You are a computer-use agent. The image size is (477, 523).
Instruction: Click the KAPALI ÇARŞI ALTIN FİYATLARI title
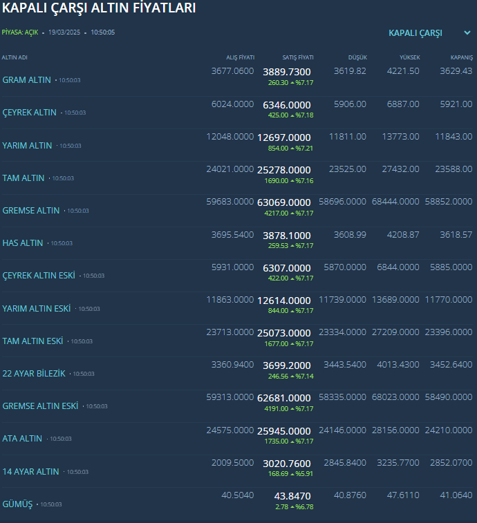pyautogui.click(x=99, y=8)
